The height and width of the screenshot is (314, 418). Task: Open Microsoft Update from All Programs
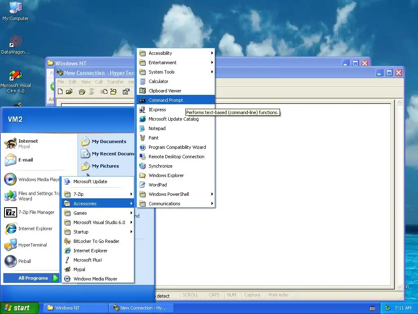(98, 182)
